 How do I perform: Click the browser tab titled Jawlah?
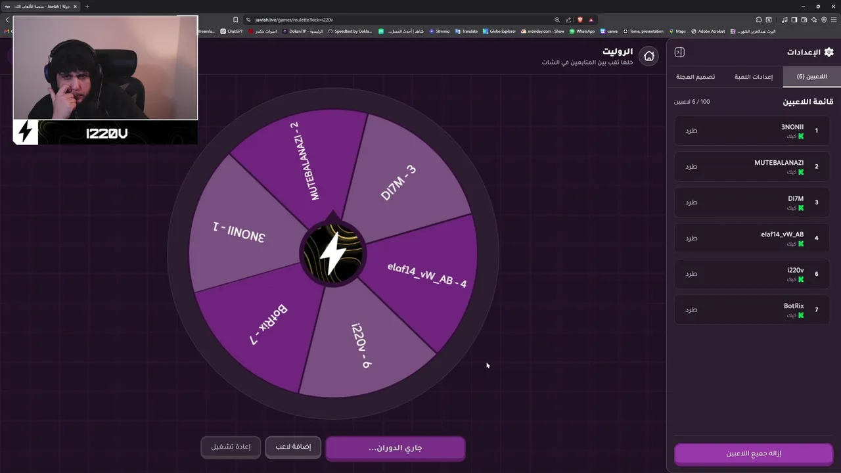click(x=41, y=7)
